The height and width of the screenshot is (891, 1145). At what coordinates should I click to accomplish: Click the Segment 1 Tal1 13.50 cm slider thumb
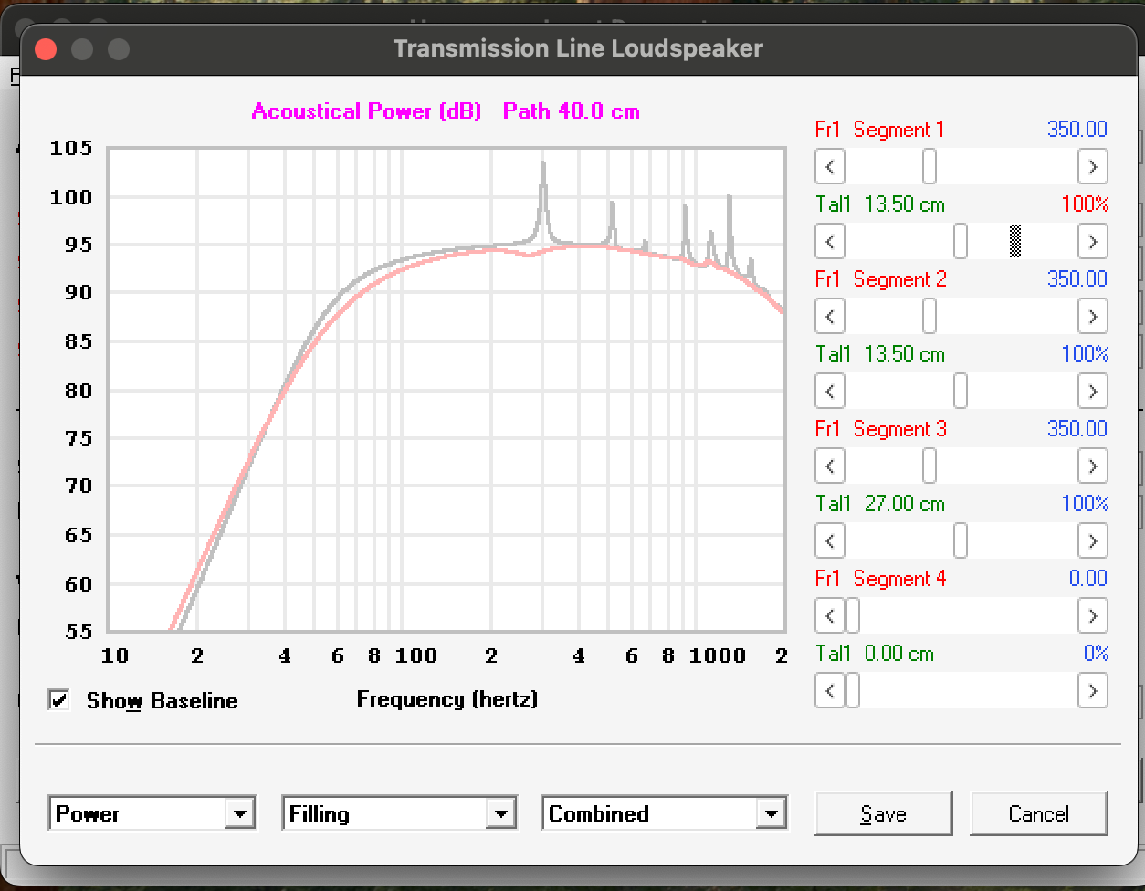tap(961, 242)
